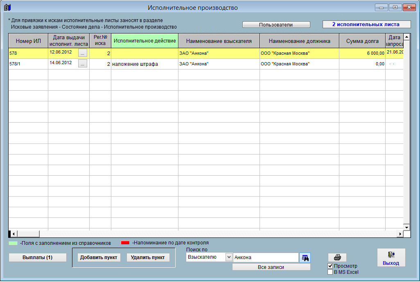The width and height of the screenshot is (420, 282).
Task: Click ЗАО "Анкона" in row 578
Action: [x=219, y=53]
